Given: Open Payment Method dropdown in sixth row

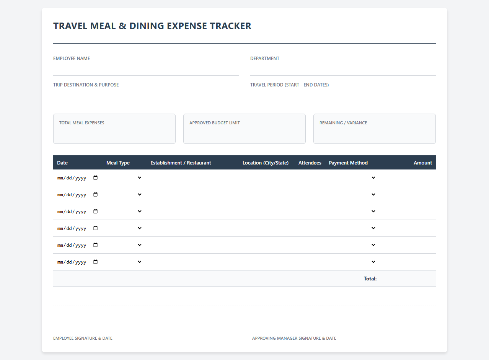Looking at the screenshot, I should pyautogui.click(x=352, y=262).
